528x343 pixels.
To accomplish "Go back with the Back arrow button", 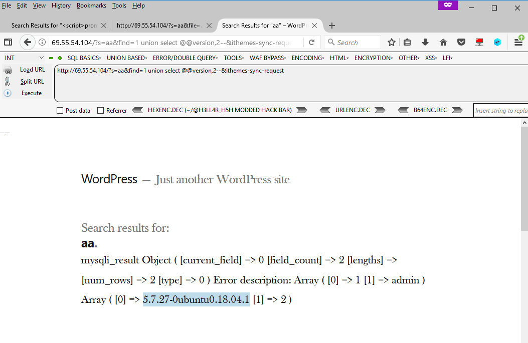I will [x=27, y=42].
